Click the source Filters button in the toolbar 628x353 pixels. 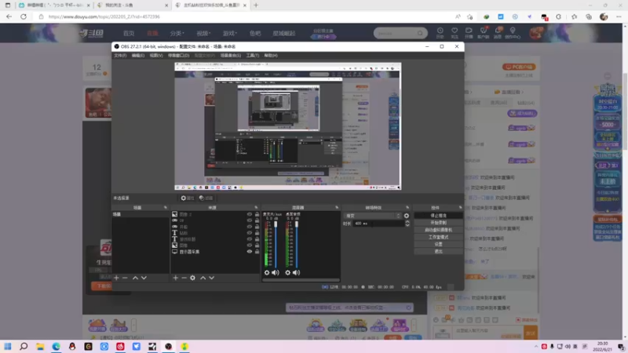206,198
